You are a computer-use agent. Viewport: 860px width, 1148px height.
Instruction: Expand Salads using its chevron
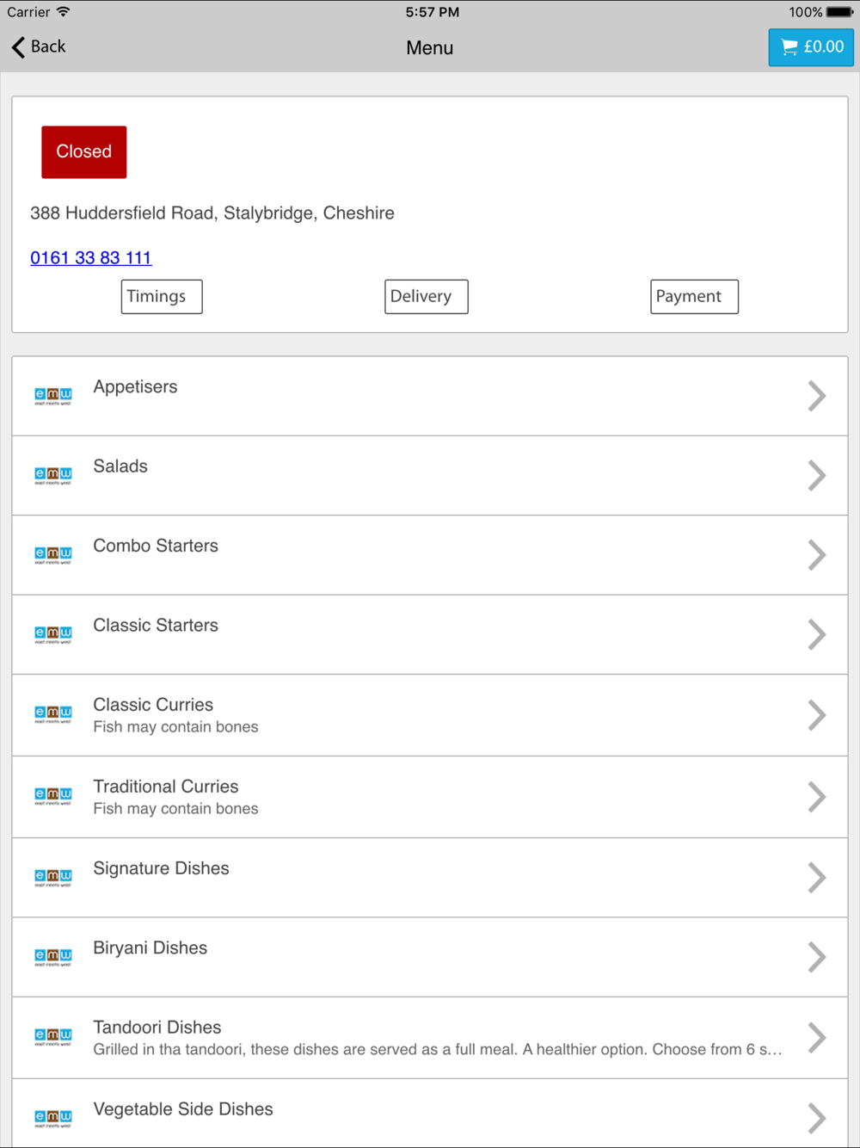pyautogui.click(x=817, y=475)
